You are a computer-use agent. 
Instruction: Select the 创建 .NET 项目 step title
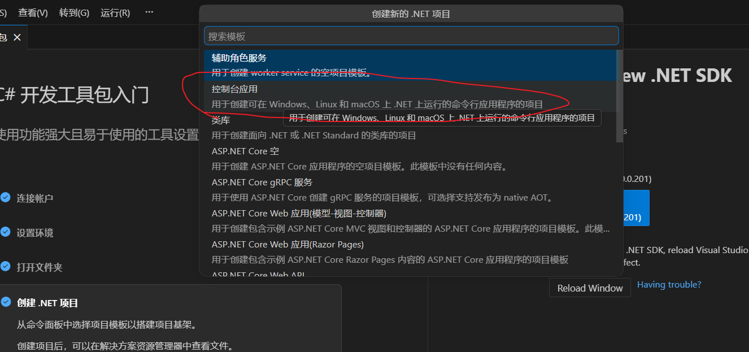(47, 303)
